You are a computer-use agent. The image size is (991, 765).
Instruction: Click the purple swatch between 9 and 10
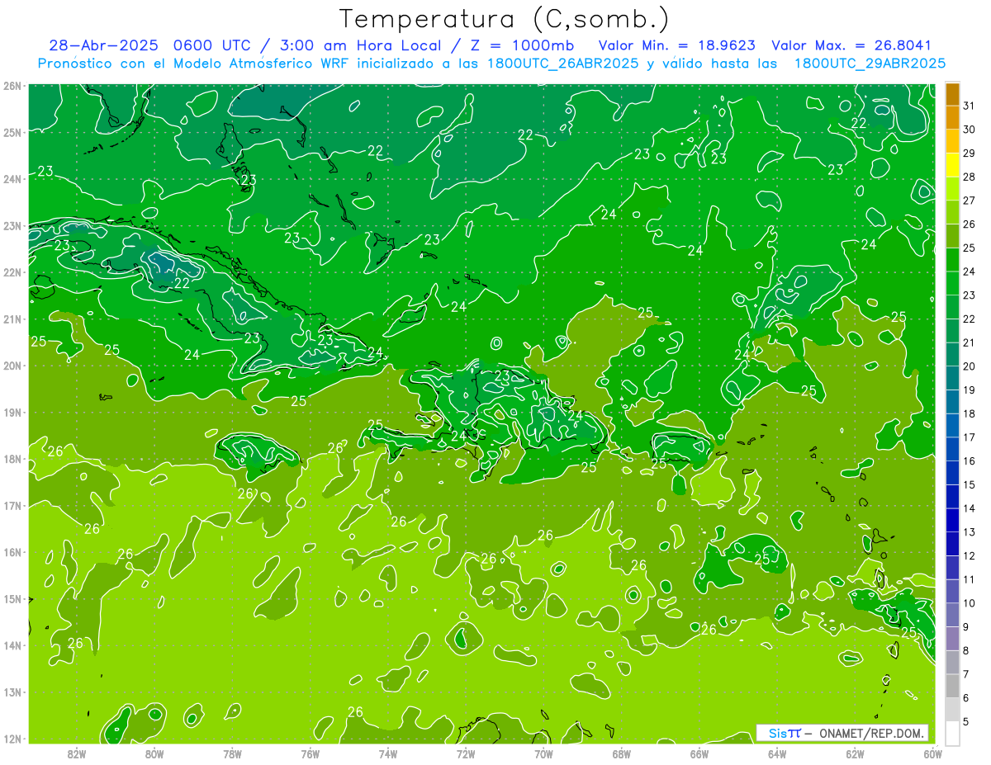click(x=952, y=614)
